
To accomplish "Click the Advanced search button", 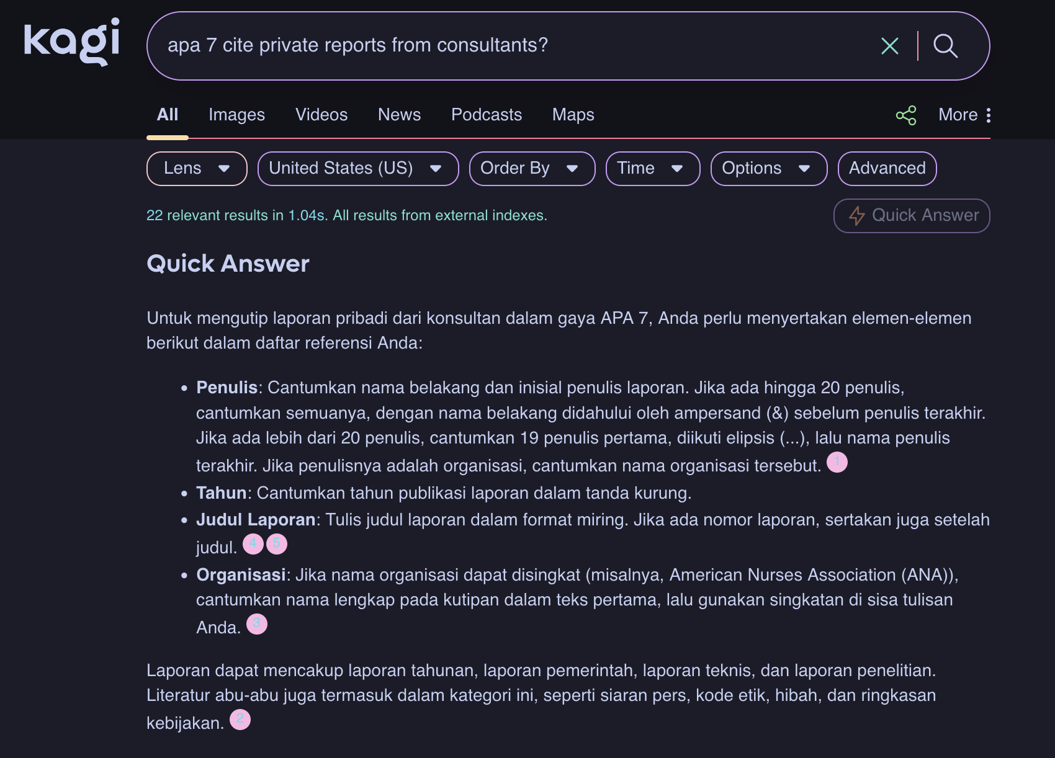I will (887, 169).
